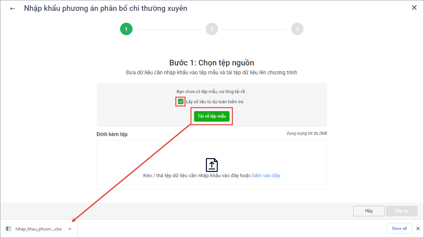Click the back arrow beside the title
Screen dimensions: 424x238
[x=12, y=9]
